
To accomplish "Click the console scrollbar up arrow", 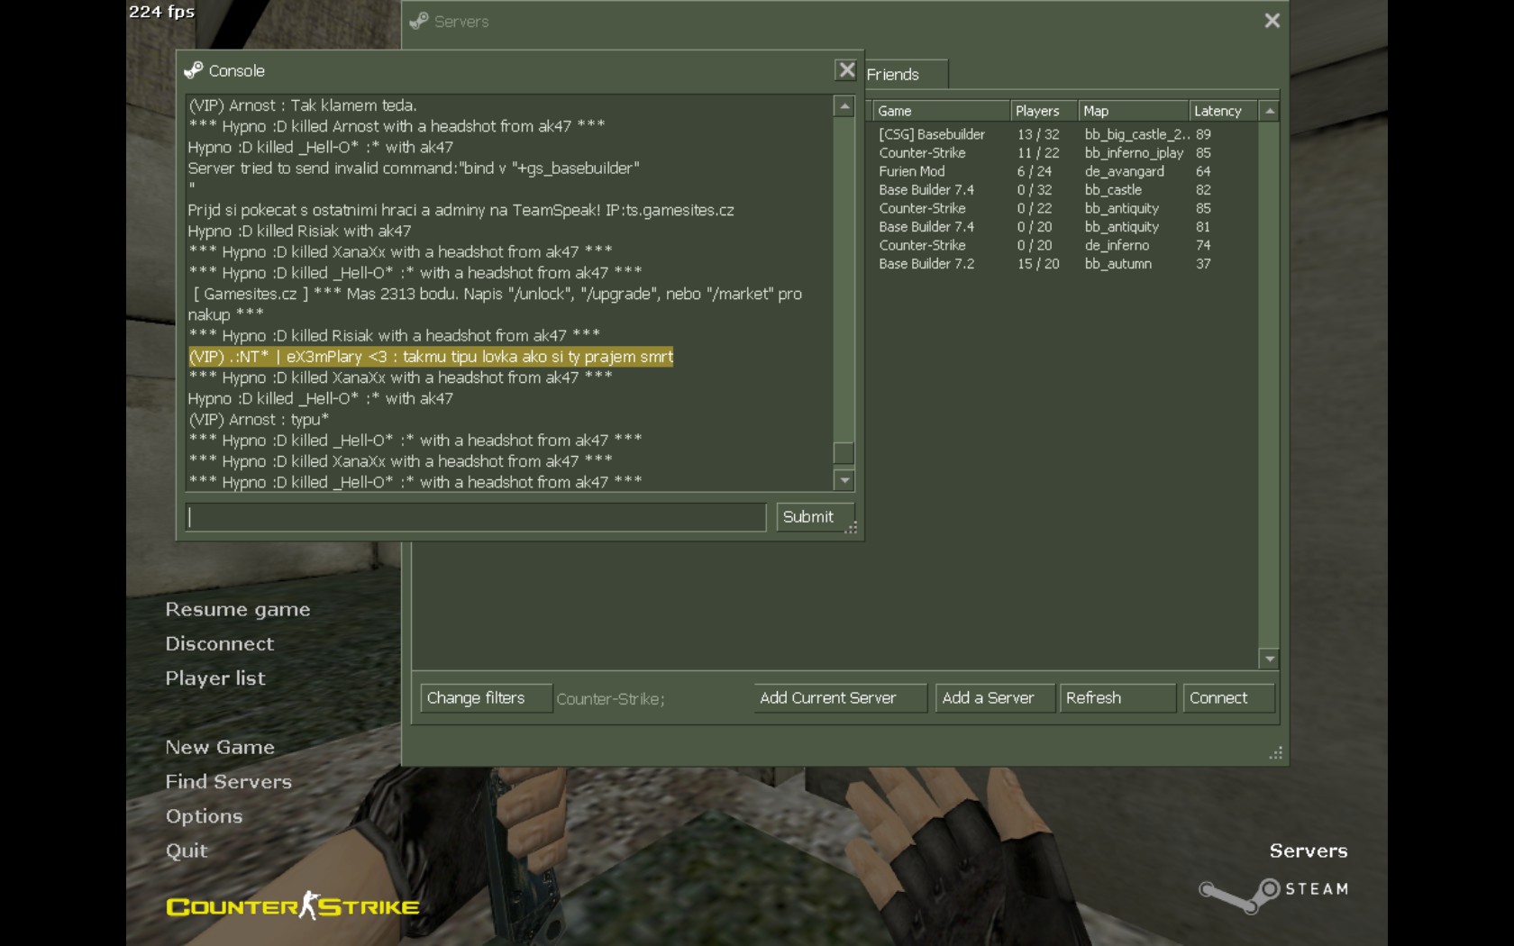I will pyautogui.click(x=844, y=106).
